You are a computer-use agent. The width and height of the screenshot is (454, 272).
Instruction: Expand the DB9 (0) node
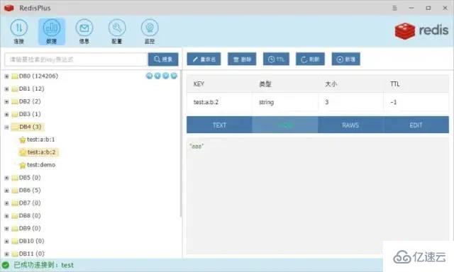point(6,229)
